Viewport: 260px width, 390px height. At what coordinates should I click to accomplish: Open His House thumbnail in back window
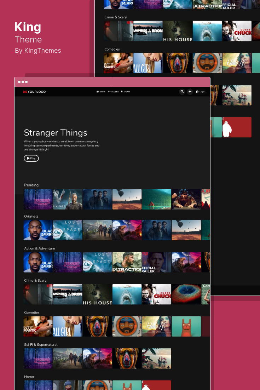178,31
